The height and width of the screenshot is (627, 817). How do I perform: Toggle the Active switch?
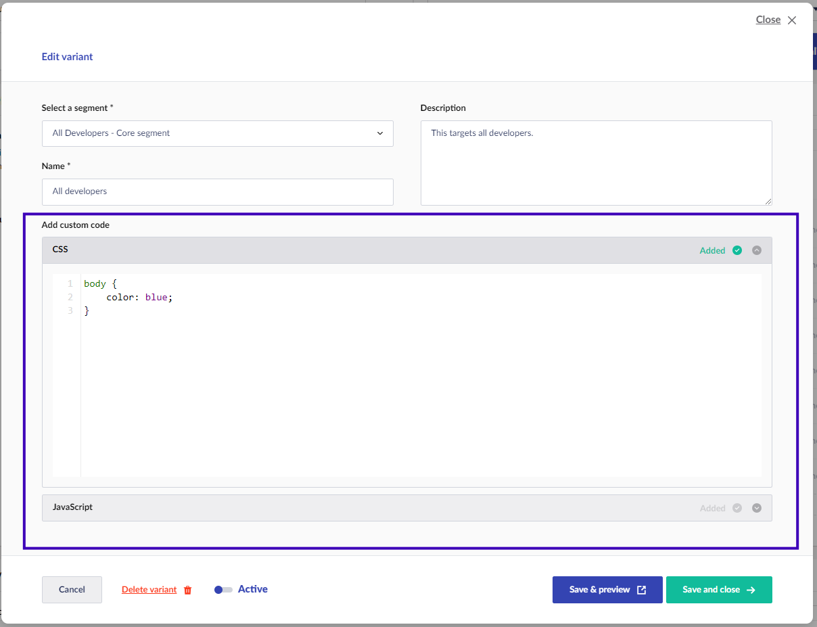[223, 590]
